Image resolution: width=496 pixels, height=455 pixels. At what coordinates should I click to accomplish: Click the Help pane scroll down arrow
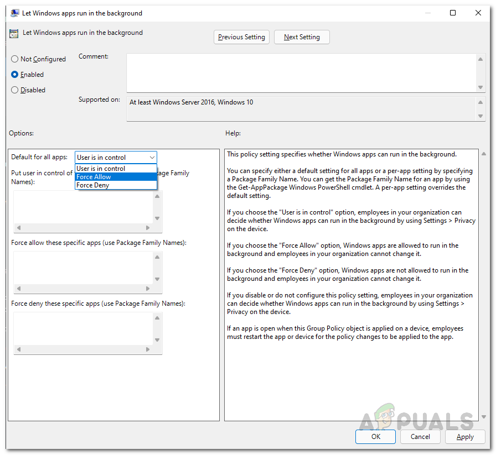484,417
